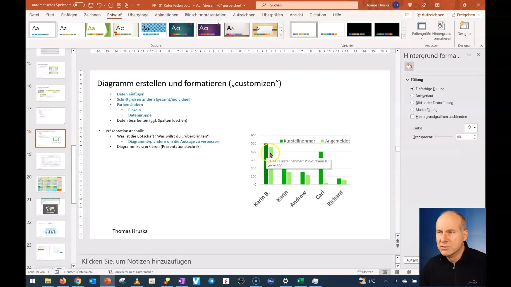This screenshot has height=287, width=511.
Task: Drag the Transparenz slider in background panel
Action: pos(436,137)
